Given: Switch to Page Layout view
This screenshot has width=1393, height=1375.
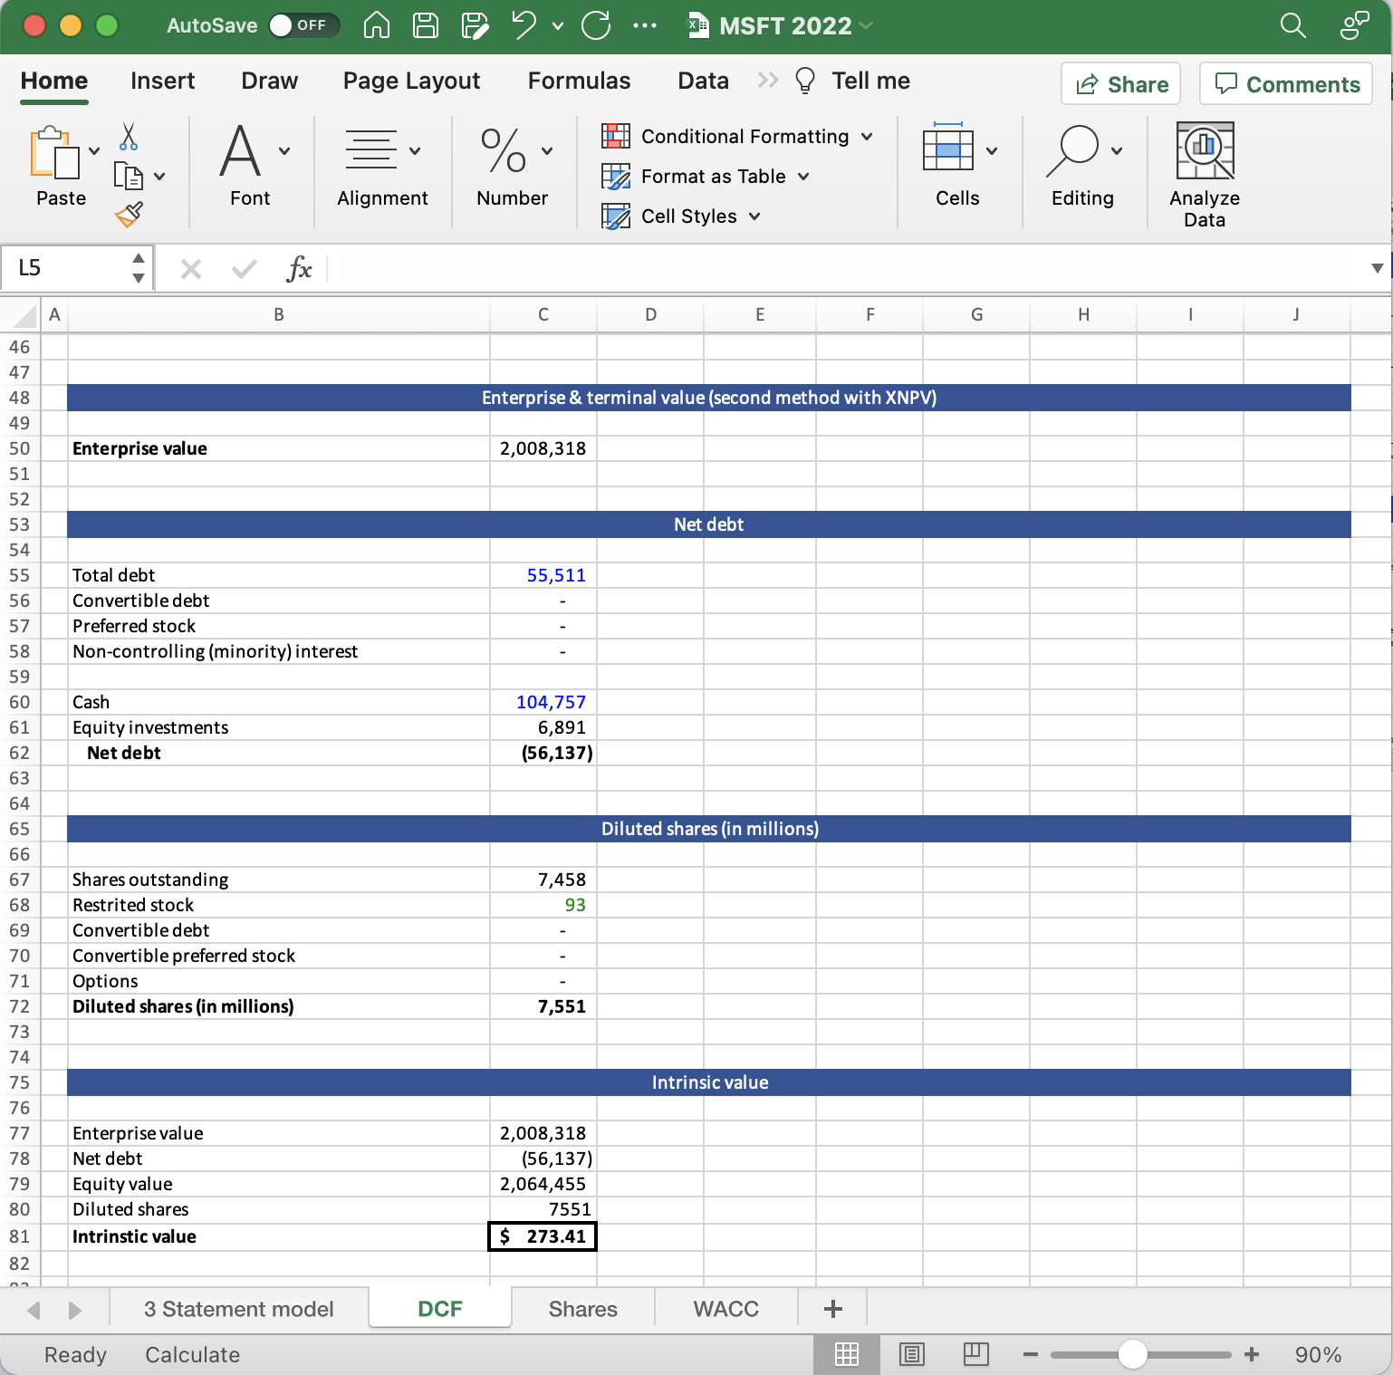Looking at the screenshot, I should pyautogui.click(x=911, y=1354).
